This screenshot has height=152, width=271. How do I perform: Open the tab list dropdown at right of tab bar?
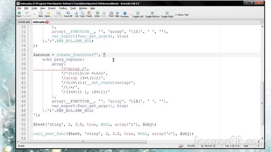262,22
